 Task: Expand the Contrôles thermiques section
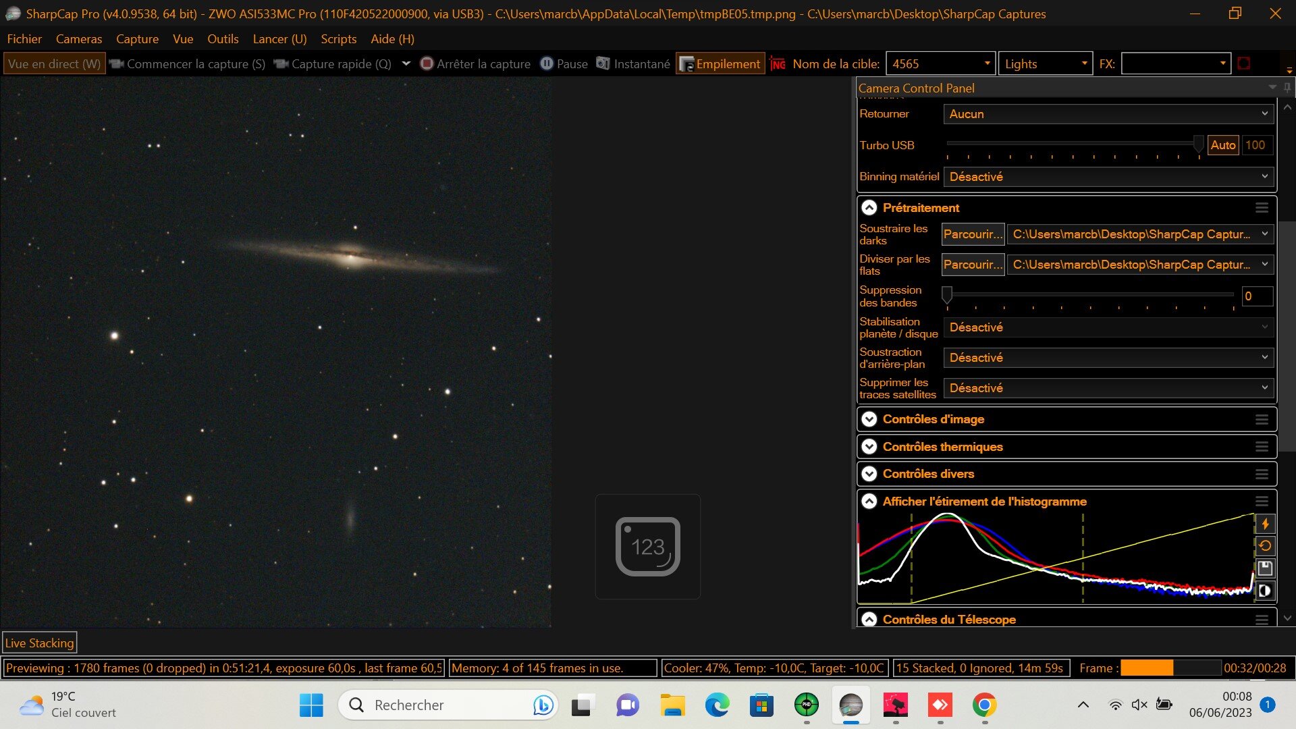[x=869, y=447]
